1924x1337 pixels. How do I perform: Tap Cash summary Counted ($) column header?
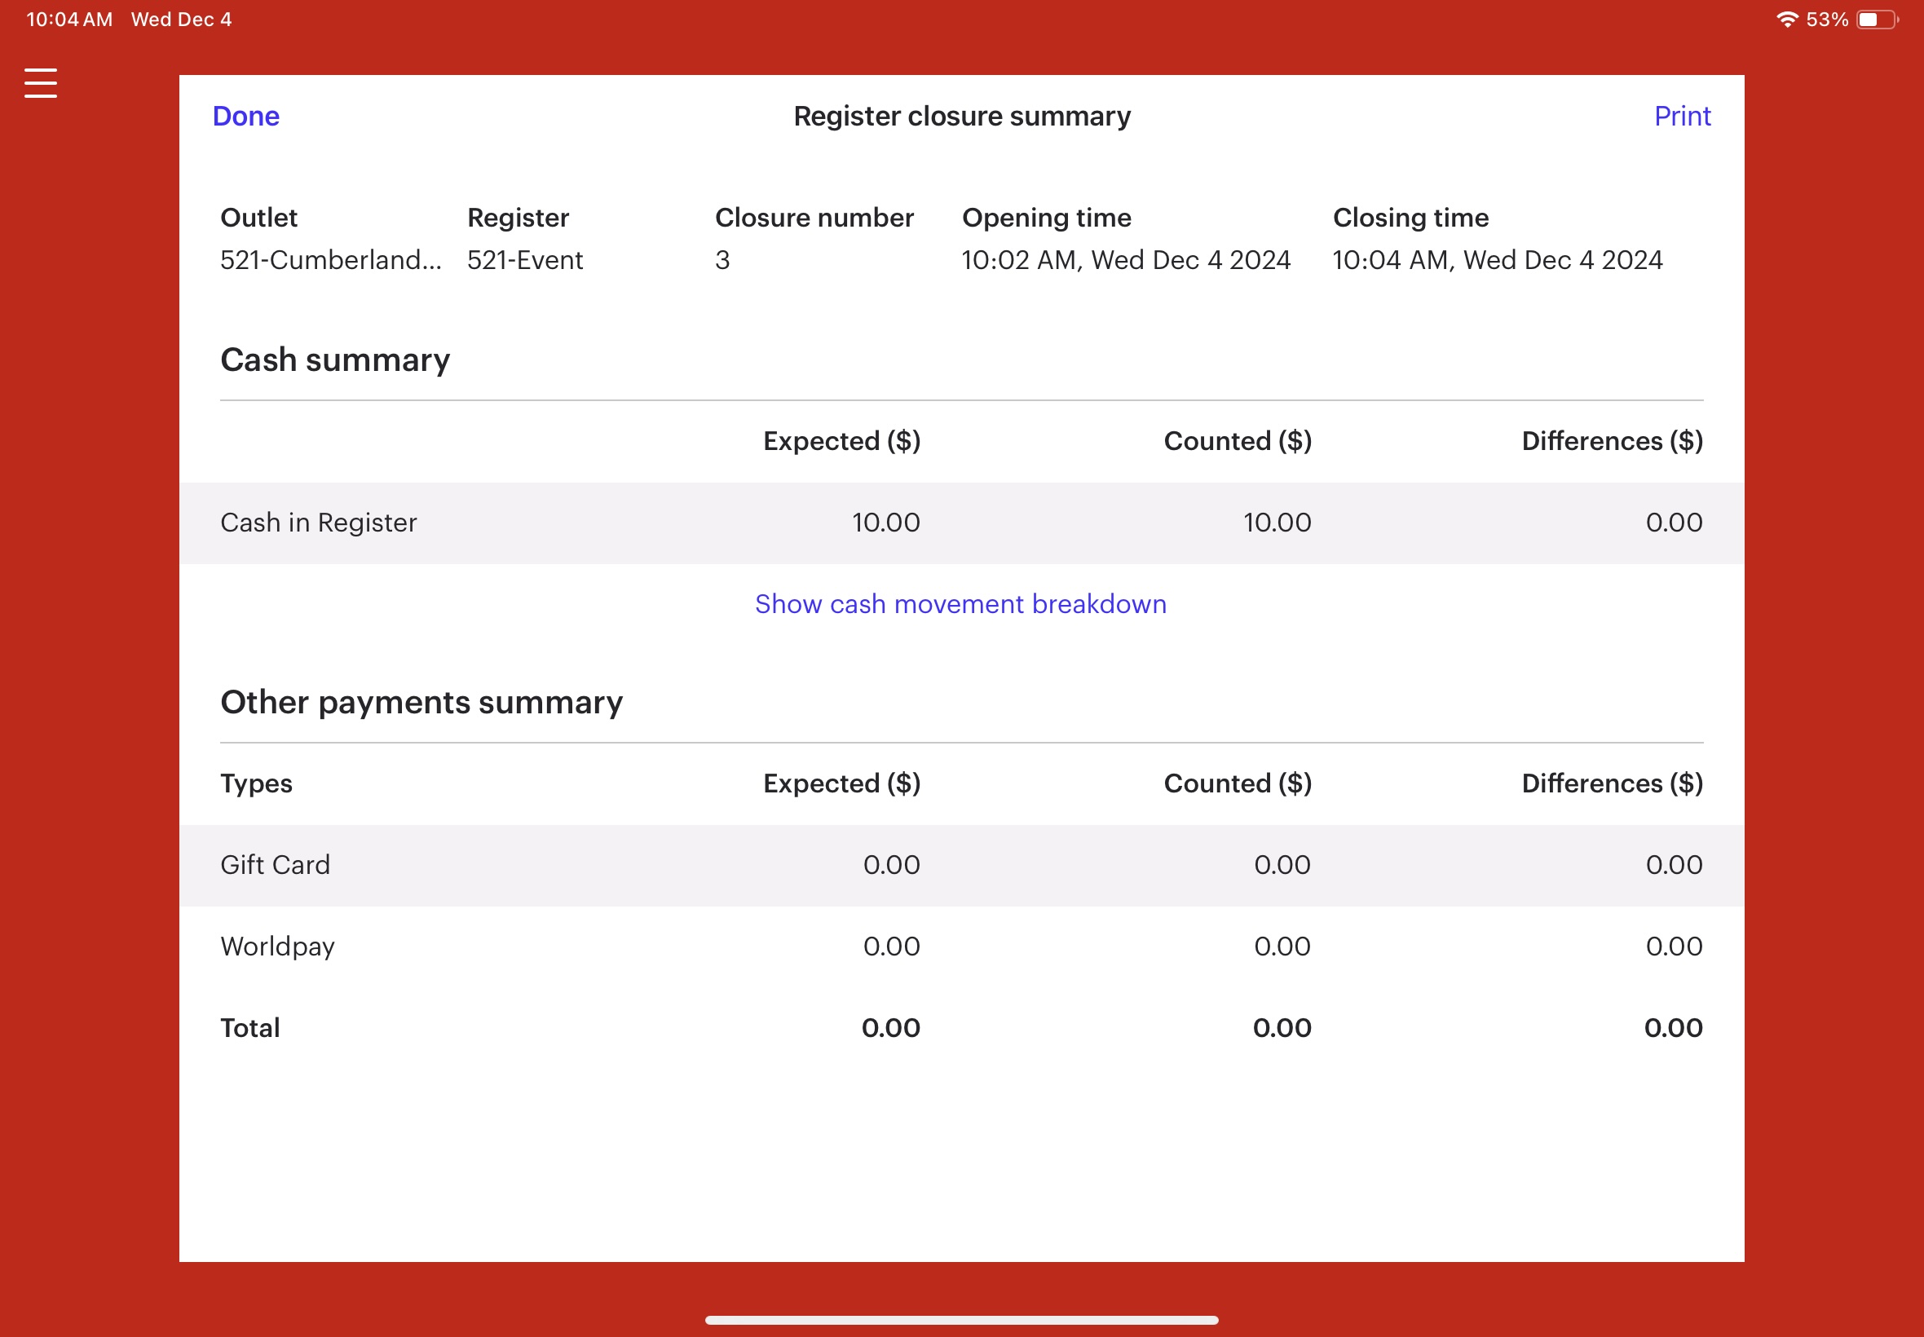pyautogui.click(x=1238, y=442)
